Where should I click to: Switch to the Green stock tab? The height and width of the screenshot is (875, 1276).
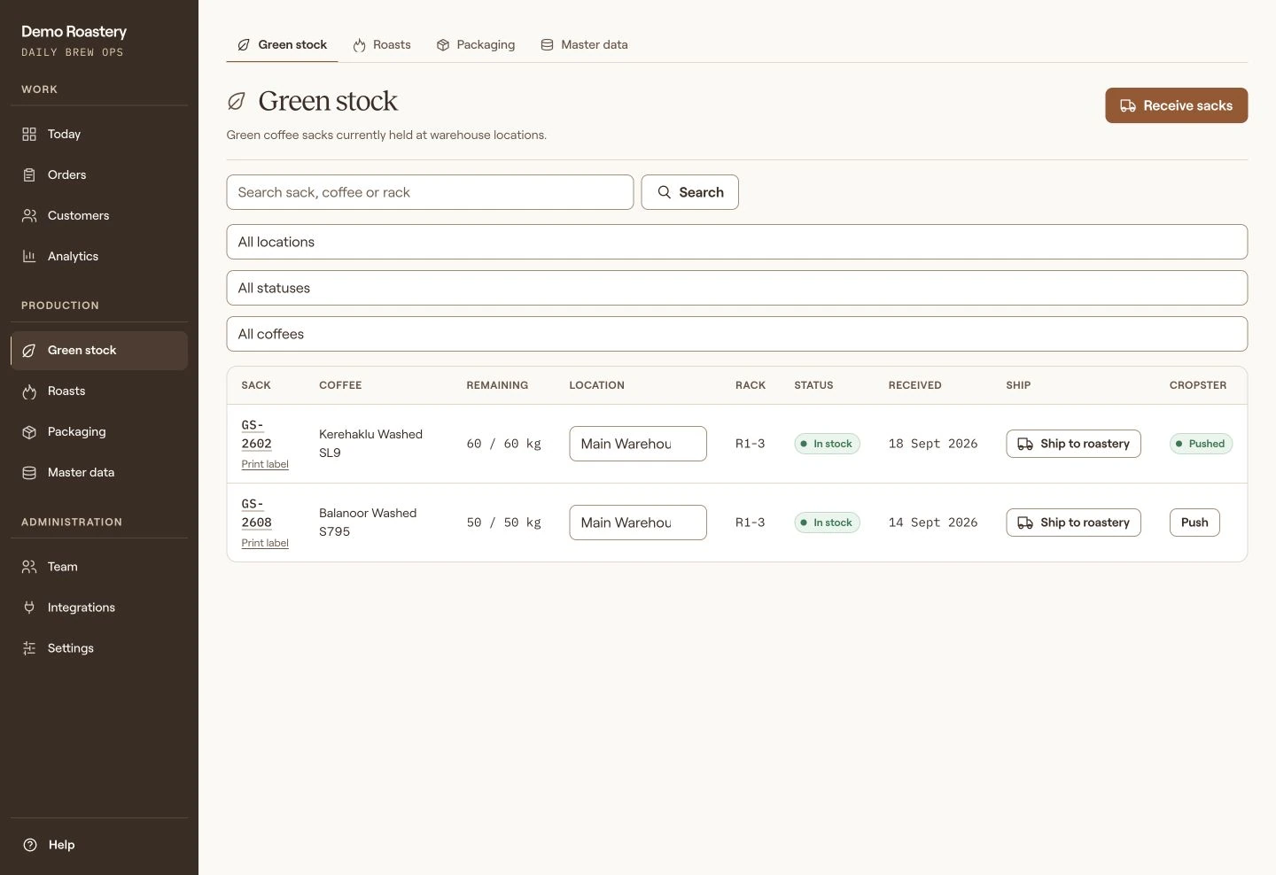tap(282, 44)
